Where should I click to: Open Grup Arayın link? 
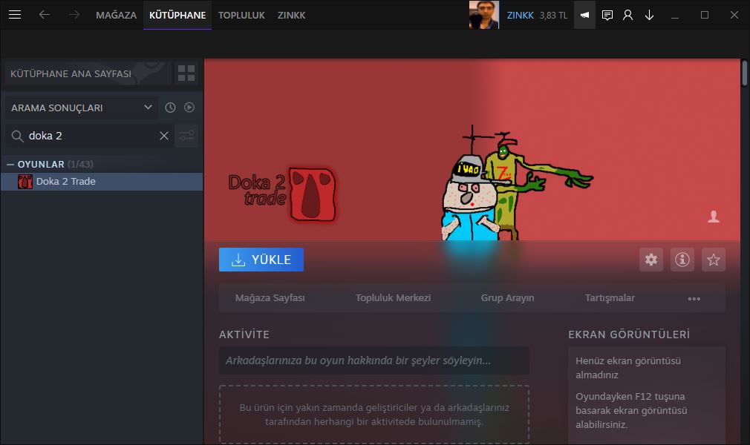(x=507, y=298)
